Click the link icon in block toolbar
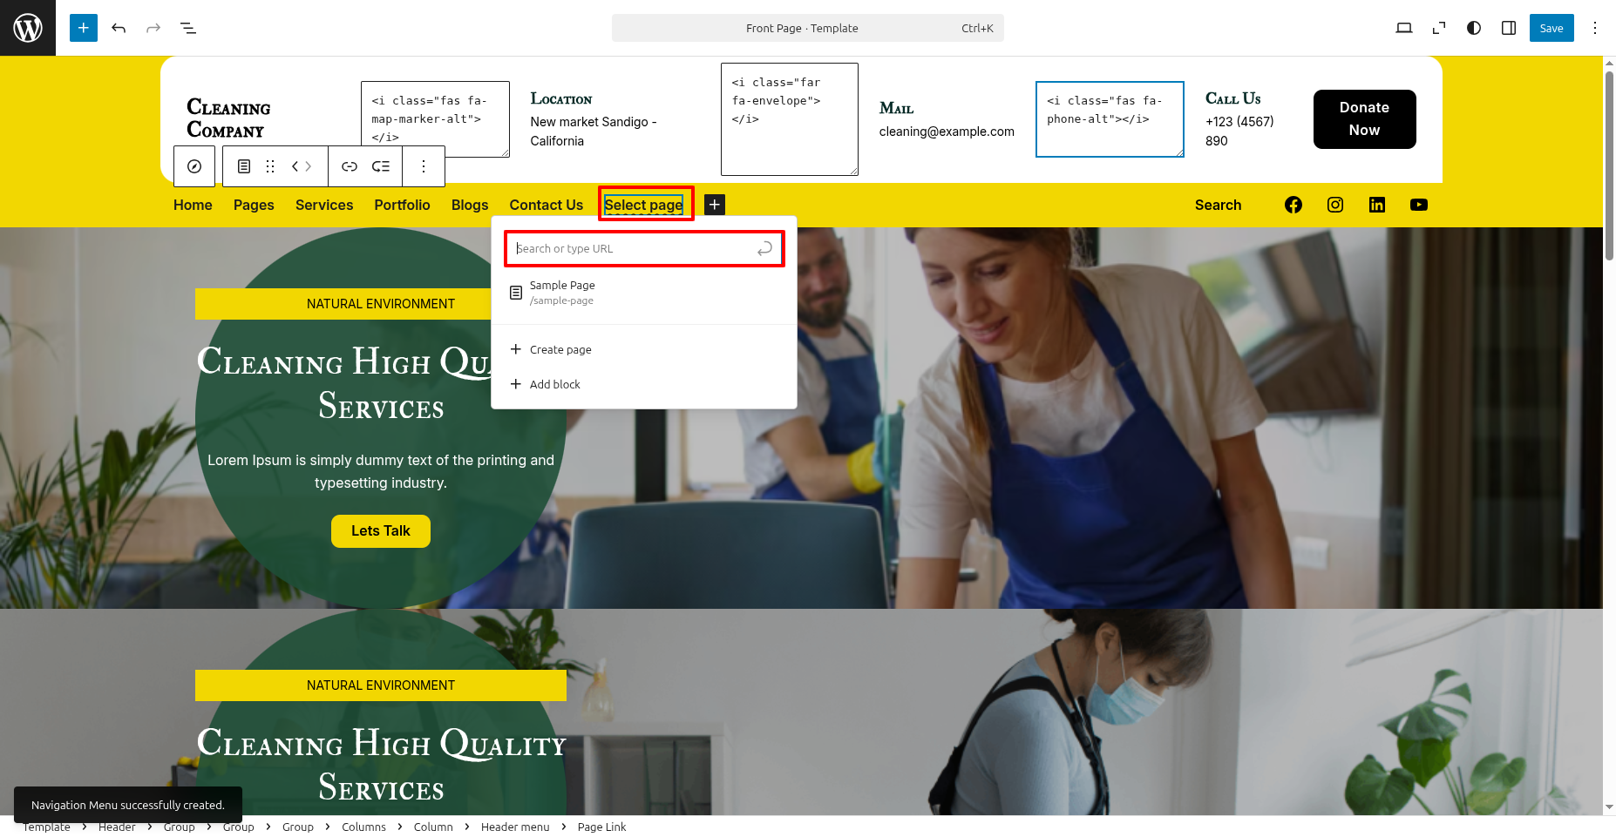Viewport: 1616px width, 837px height. point(350,166)
